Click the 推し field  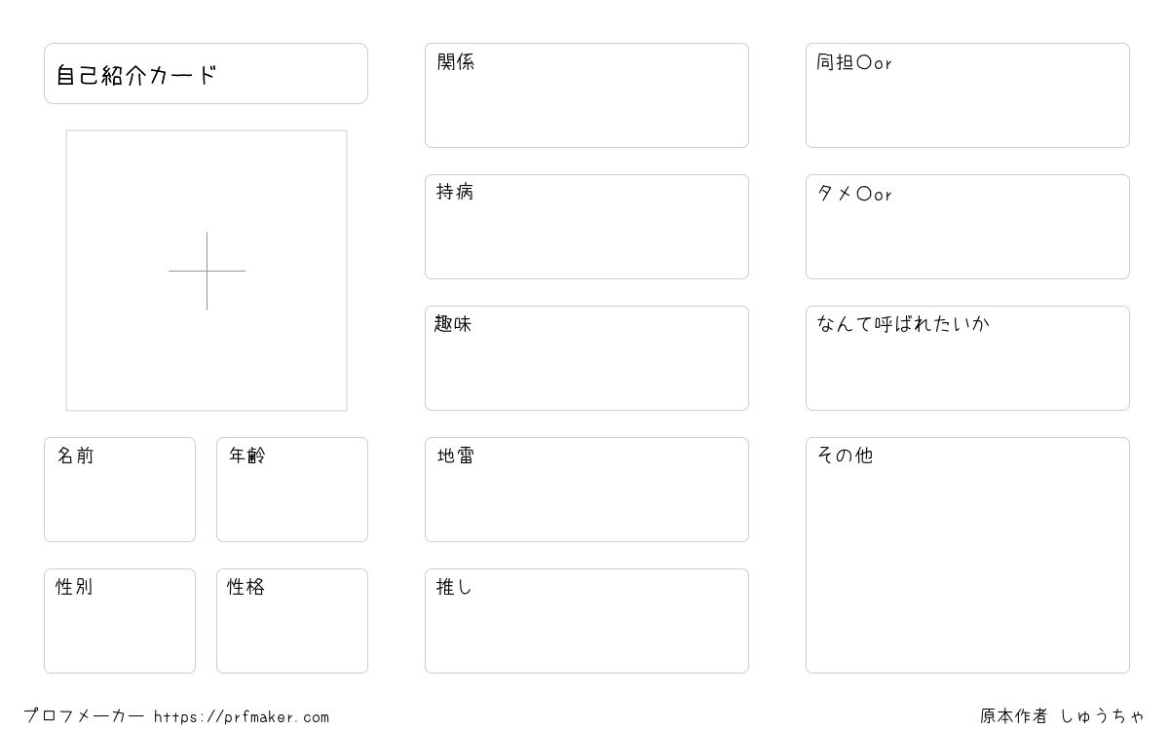(586, 621)
